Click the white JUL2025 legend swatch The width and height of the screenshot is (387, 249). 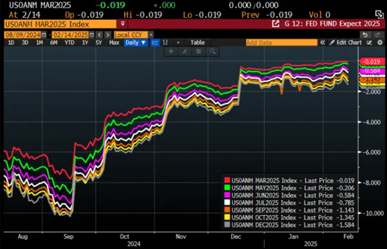227,203
